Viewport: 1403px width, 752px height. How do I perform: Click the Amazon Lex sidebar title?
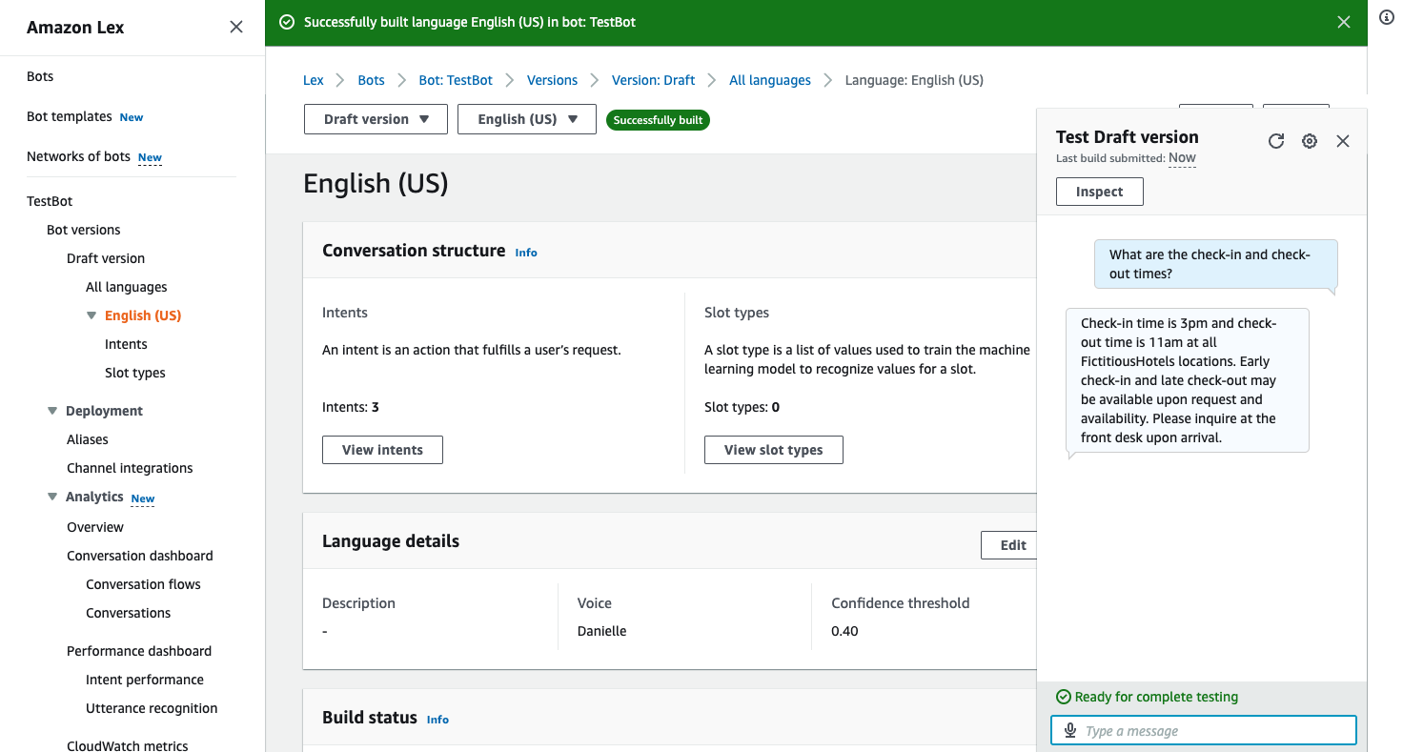point(75,28)
